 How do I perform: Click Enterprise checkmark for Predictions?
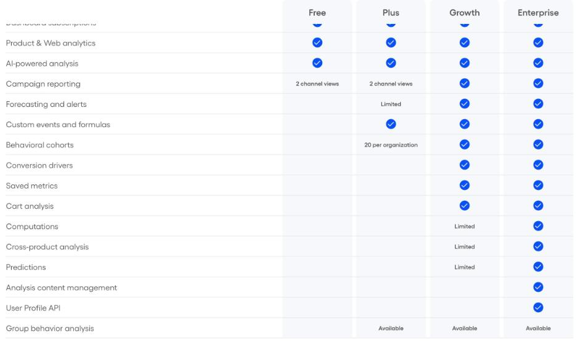pos(539,267)
